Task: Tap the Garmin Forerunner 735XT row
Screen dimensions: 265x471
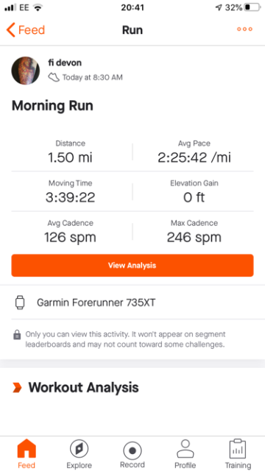Action: tap(132, 302)
